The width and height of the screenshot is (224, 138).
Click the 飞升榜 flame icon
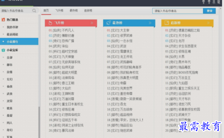50,23
